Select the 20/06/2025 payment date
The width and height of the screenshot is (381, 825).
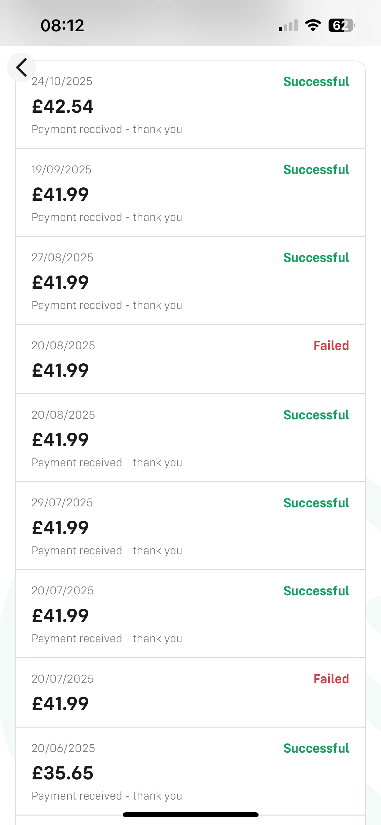tap(63, 748)
